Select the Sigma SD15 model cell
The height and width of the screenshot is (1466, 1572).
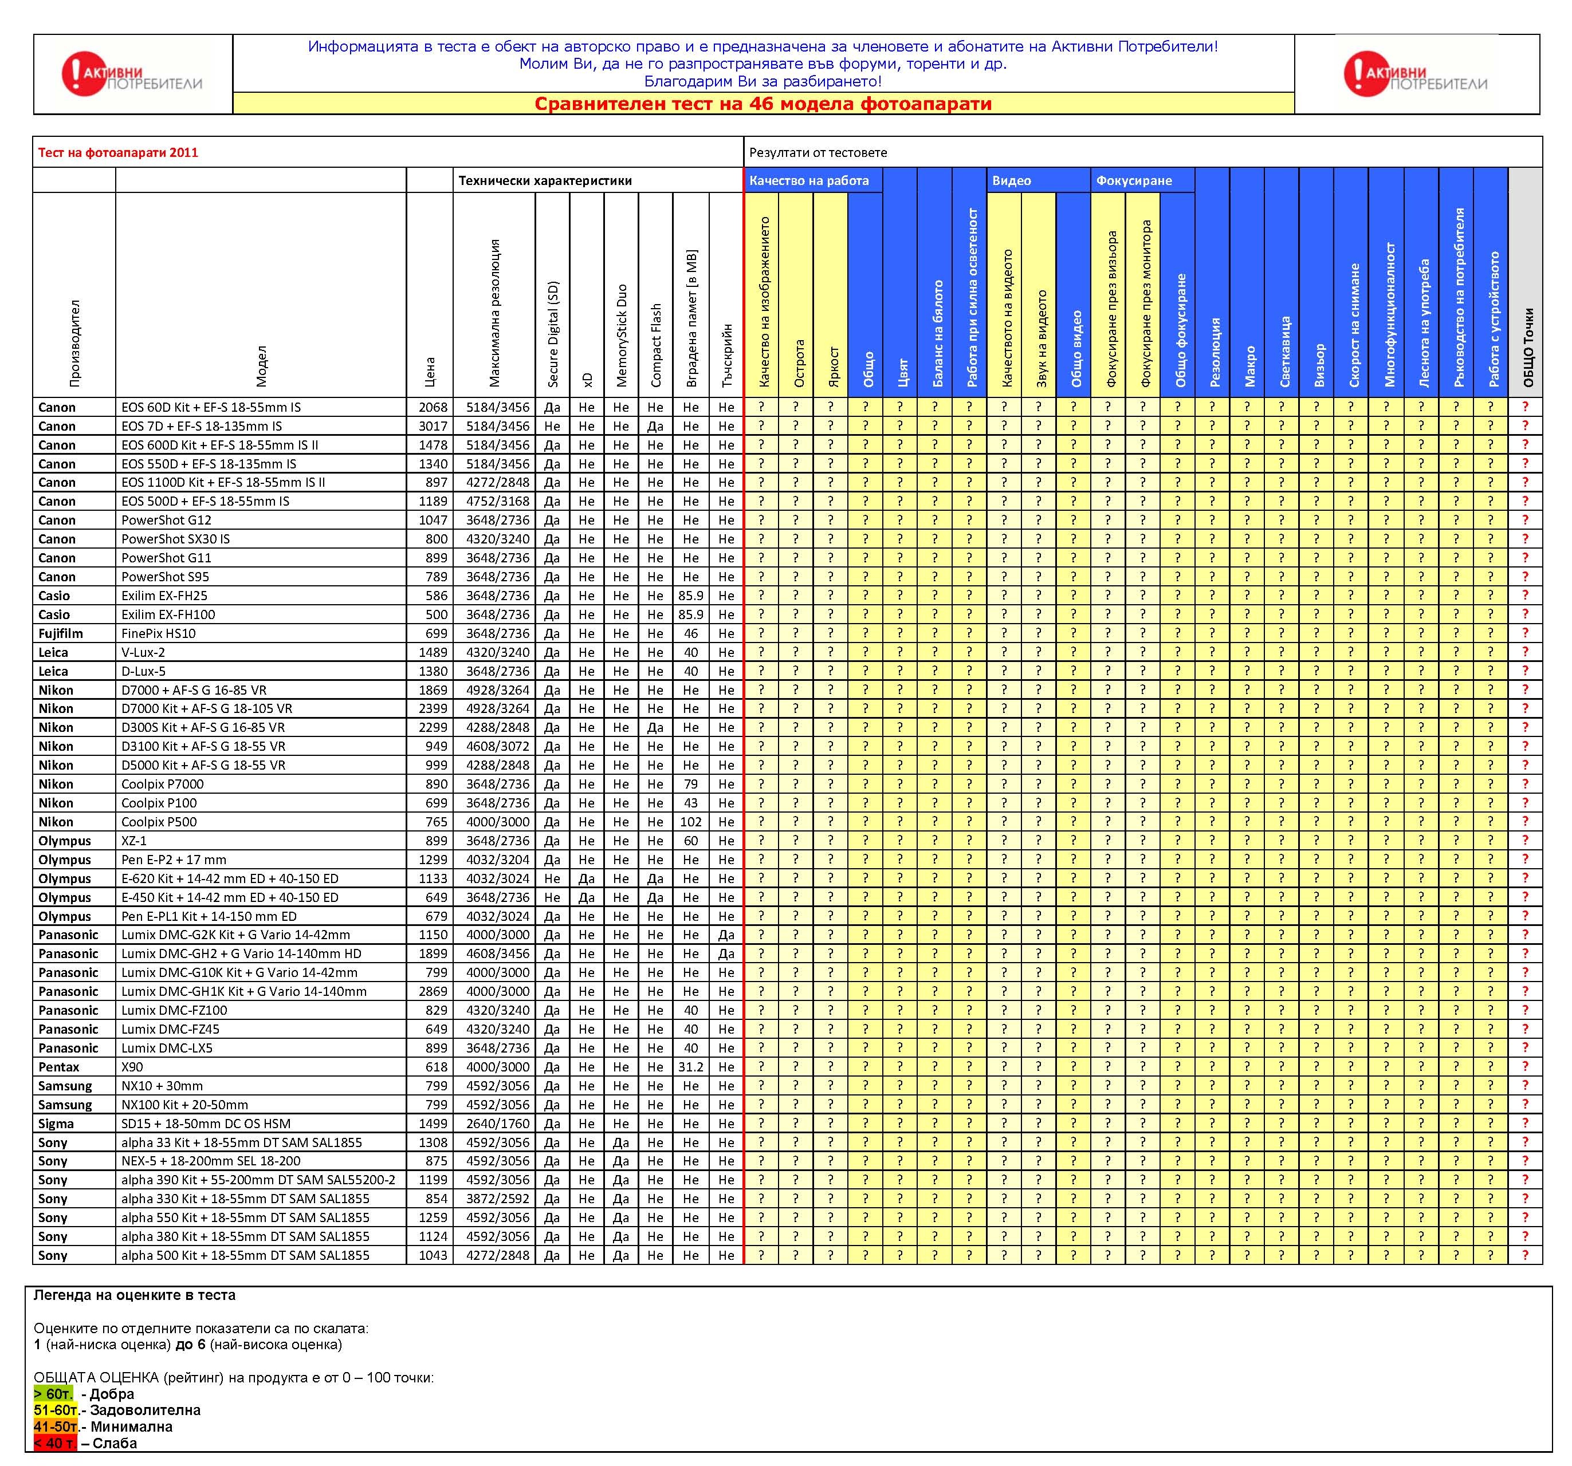coord(206,1123)
